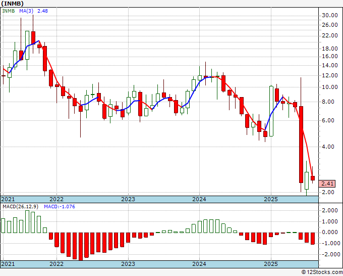
Task: Click the -1.000 MACD axis label
Action: click(330, 243)
